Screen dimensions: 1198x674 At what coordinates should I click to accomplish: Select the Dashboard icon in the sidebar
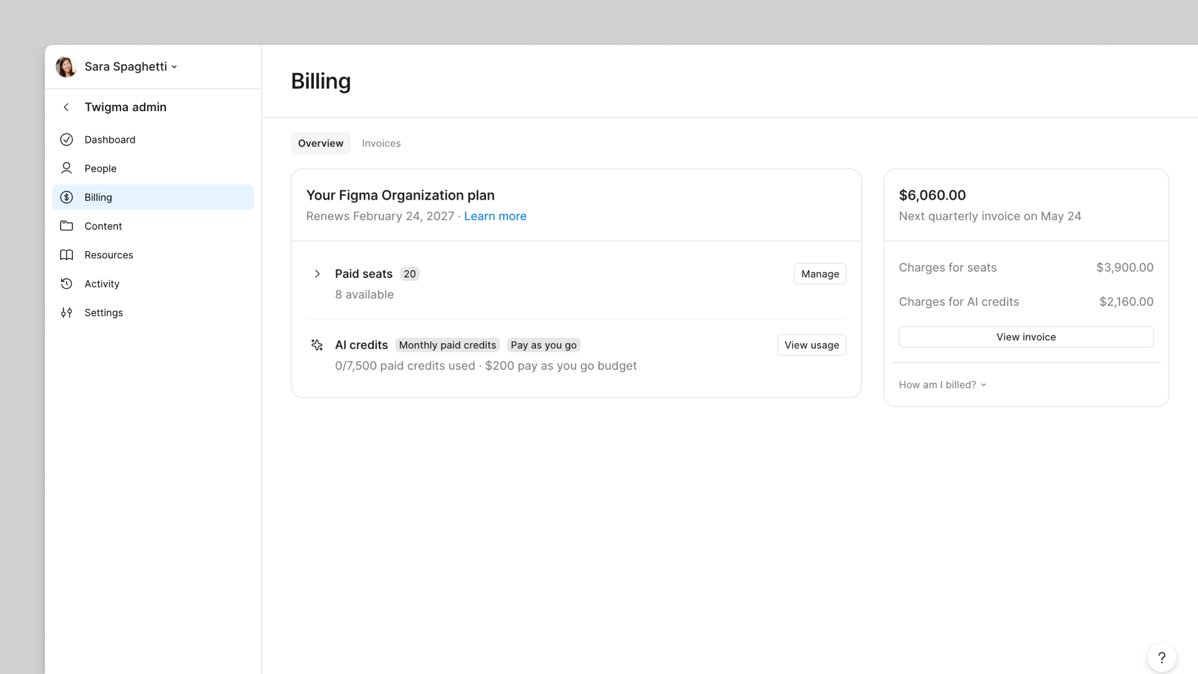click(66, 139)
